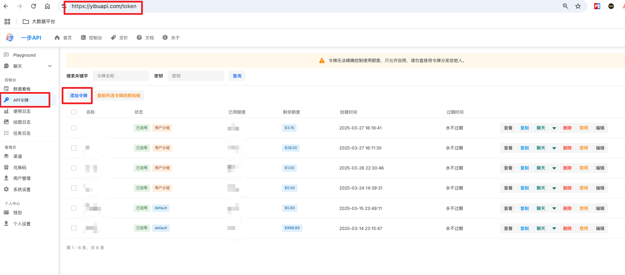Check the row created 2025-03-14 23:15:47
The width and height of the screenshot is (625, 275).
74,228
